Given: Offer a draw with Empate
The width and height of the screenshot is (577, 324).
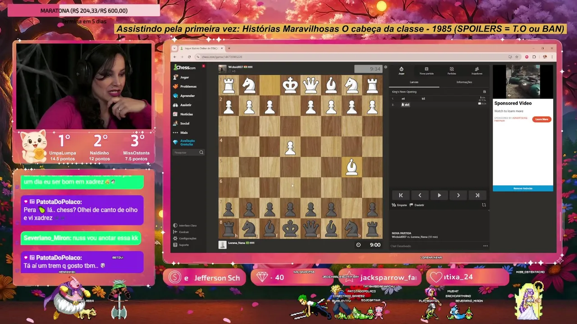Looking at the screenshot, I should pos(399,205).
